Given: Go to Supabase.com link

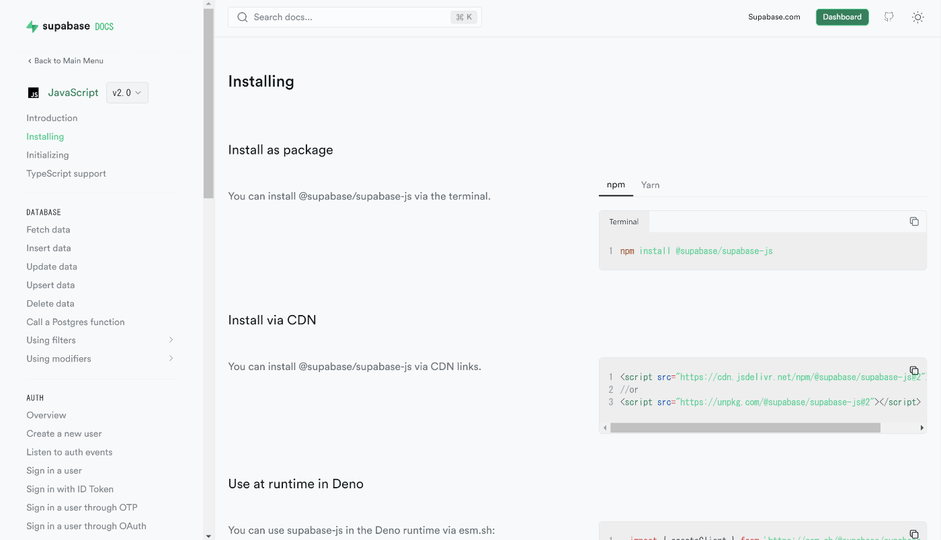Looking at the screenshot, I should [774, 17].
